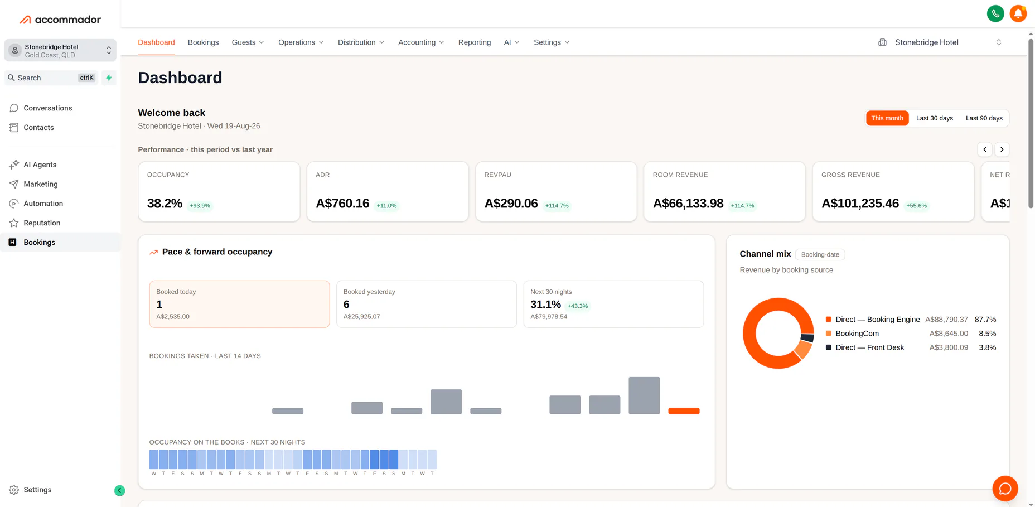Click the A$88,790.37 revenue value
Image resolution: width=1035 pixels, height=507 pixels.
tap(946, 320)
